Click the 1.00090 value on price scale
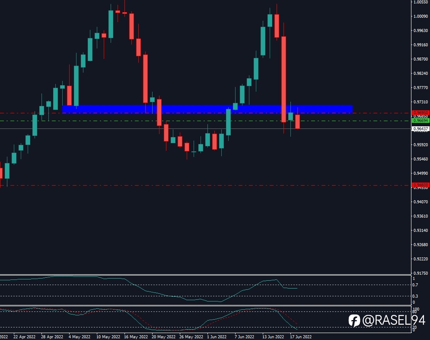This screenshot has height=340, width=430. 420,16
